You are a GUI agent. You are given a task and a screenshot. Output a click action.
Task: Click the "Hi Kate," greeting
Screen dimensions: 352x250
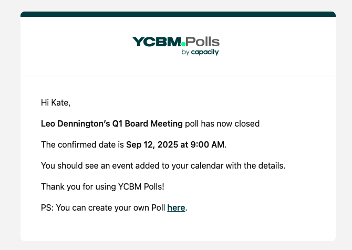point(55,102)
